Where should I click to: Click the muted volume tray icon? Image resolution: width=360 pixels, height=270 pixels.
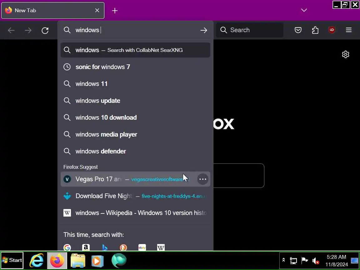coord(316,261)
